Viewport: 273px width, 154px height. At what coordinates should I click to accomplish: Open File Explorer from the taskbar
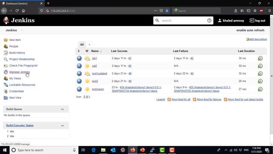(x=103, y=150)
